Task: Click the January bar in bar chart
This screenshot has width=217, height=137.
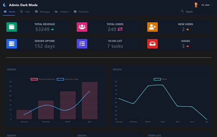Action: tap(24, 115)
